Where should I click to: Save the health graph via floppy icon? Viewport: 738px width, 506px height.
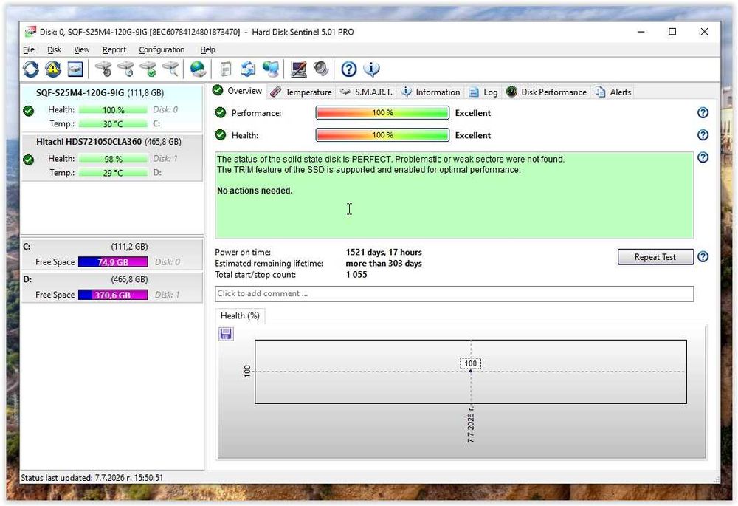click(226, 334)
